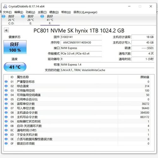The height and width of the screenshot is (158, 158).
Task: Minimize the CrystalDiskInfo window
Action: pyautogui.click(x=129, y=6)
